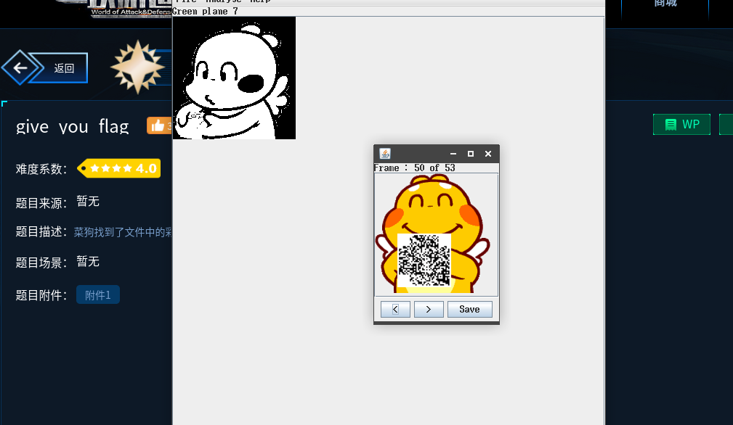Go to next frame in Frame Browser

point(429,309)
